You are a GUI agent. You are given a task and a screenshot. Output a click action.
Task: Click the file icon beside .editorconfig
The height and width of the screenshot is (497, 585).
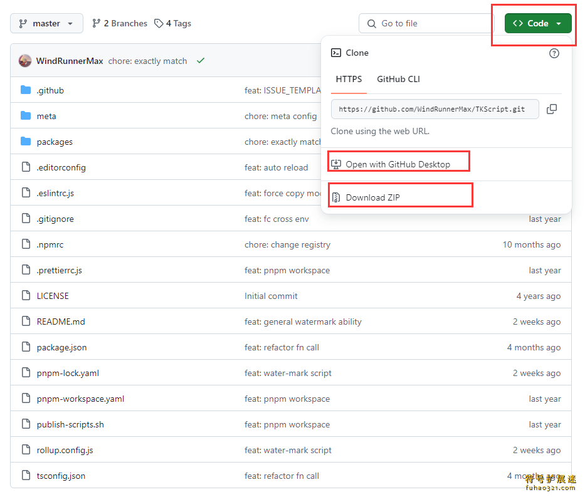coord(26,167)
